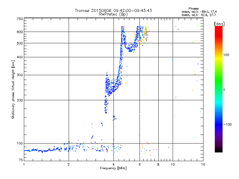Click the x-axis tick label '16'
This screenshot has height=179, width=239.
(x=203, y=164)
